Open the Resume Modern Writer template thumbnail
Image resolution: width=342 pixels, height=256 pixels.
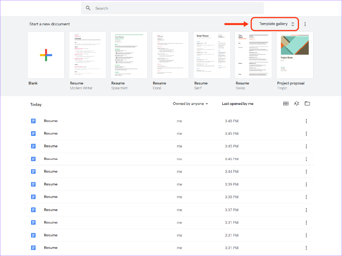(x=87, y=55)
